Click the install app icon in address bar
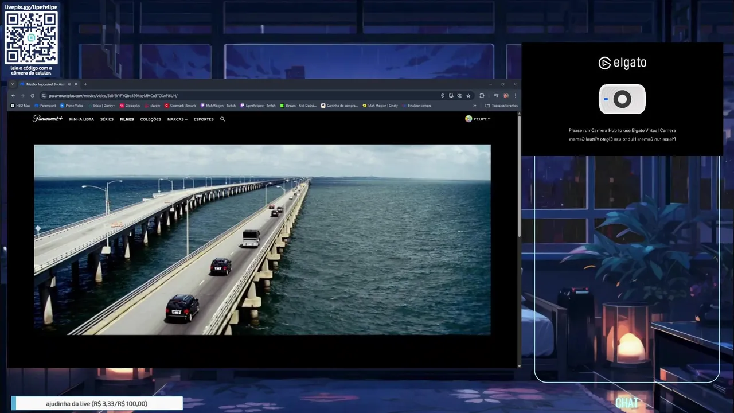The height and width of the screenshot is (413, 734). coord(451,96)
